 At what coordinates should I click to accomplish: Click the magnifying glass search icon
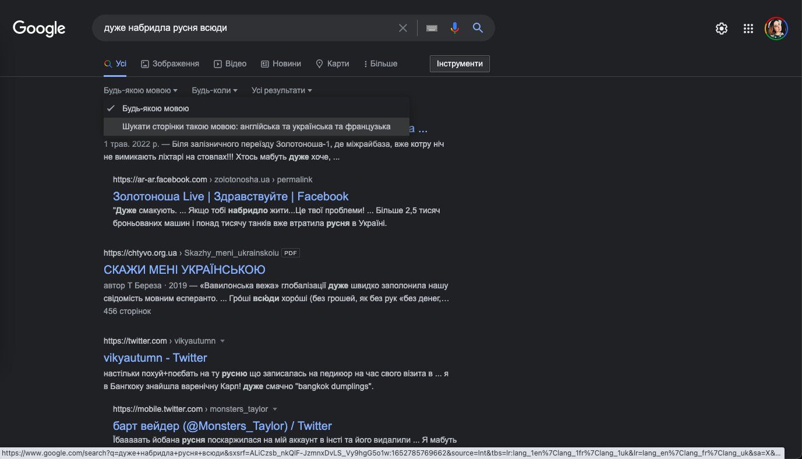[x=478, y=28]
